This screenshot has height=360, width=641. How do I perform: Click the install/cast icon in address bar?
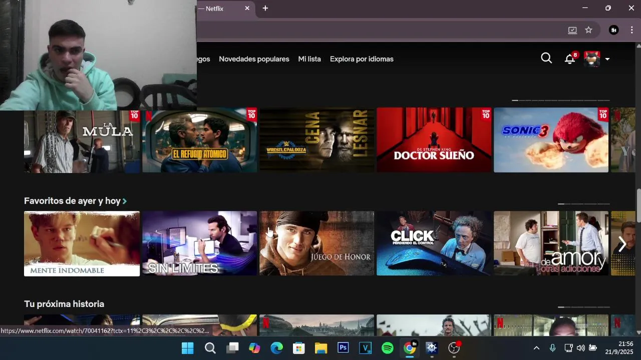click(572, 30)
